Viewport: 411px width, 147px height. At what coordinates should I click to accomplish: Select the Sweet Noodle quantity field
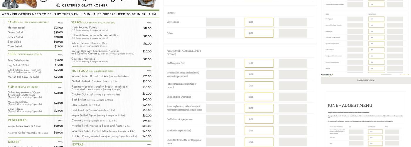[220, 22]
